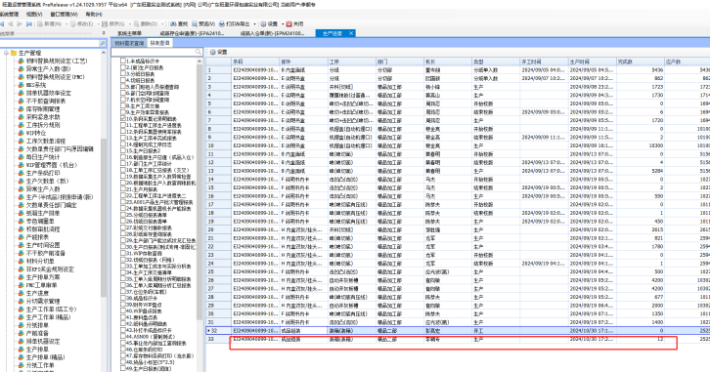
Task: Click the 保存(S) disk icon
Action: [x=105, y=24]
